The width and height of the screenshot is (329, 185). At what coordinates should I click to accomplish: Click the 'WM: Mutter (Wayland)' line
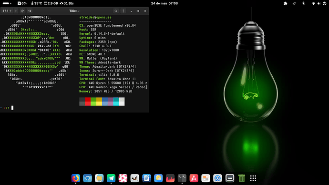click(x=98, y=59)
